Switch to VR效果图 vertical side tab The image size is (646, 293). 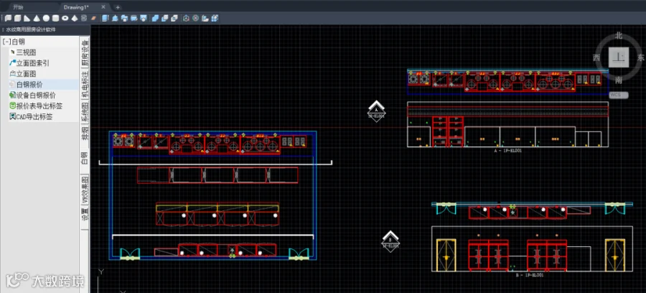click(x=85, y=189)
